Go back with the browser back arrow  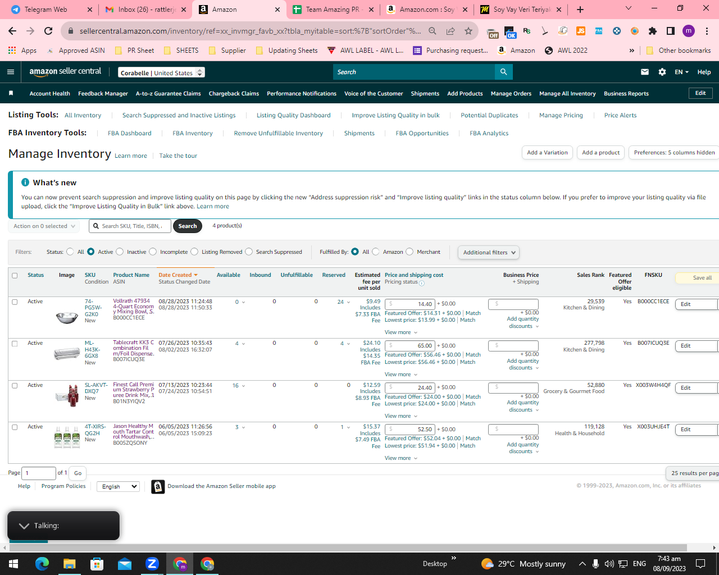(x=12, y=31)
